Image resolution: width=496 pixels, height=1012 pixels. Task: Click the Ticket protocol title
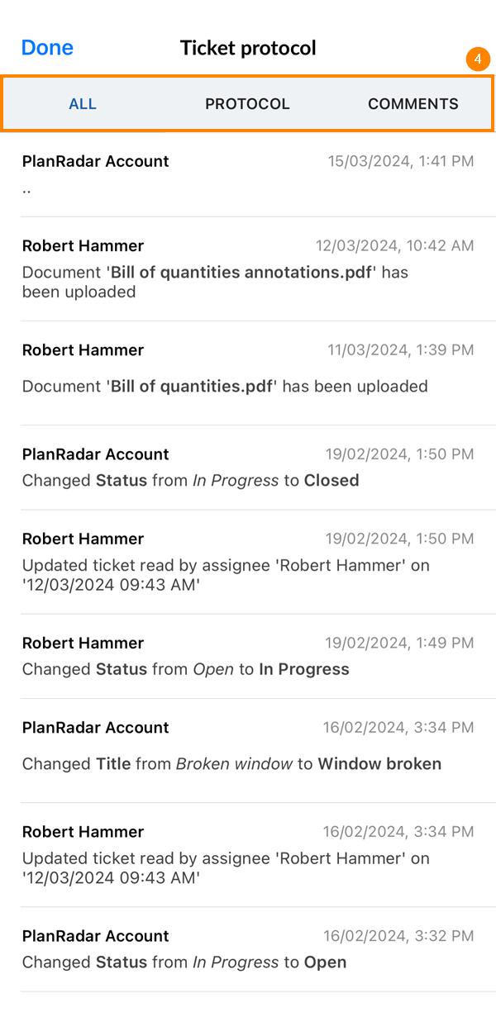pyautogui.click(x=248, y=48)
